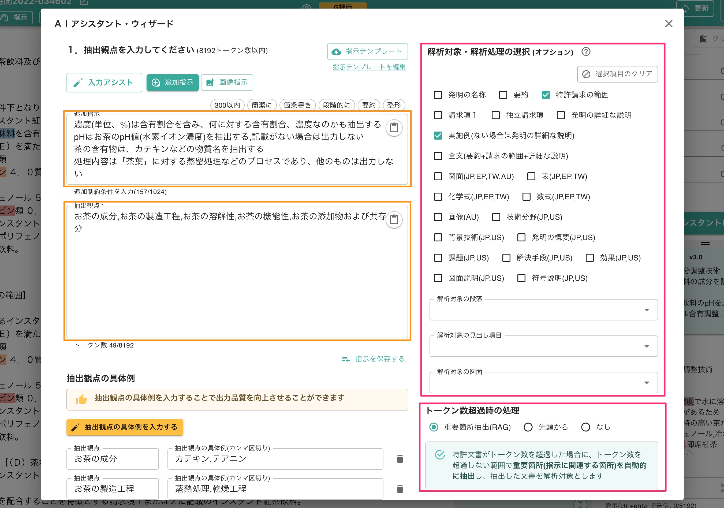
Task: Delete the お茶の製造工程 example row
Action: click(x=400, y=489)
